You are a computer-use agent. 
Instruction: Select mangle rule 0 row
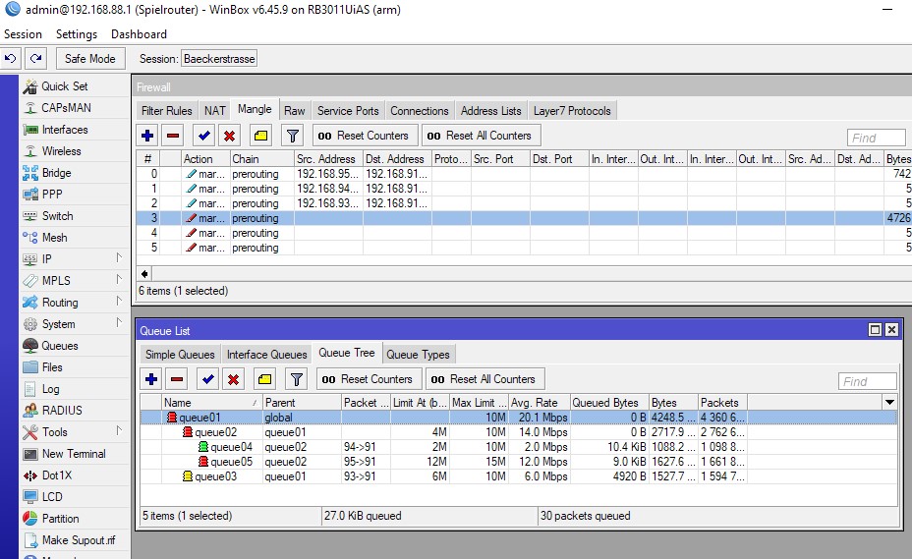[524, 173]
